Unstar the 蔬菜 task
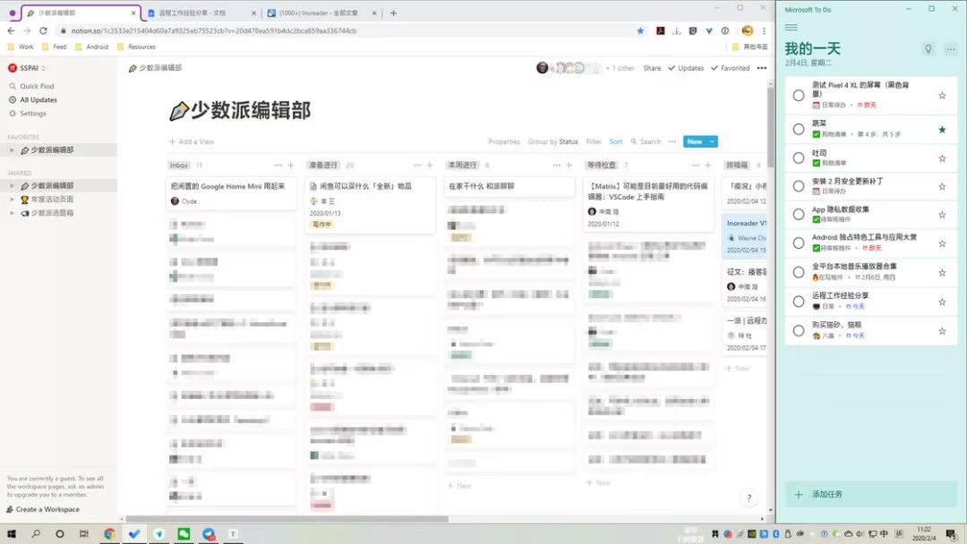The height and width of the screenshot is (544, 967). pos(942,130)
